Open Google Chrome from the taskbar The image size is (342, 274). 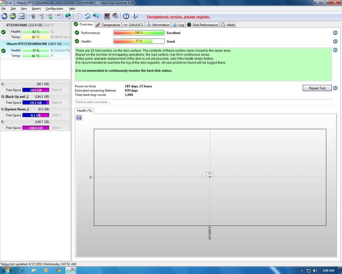click(x=58, y=271)
